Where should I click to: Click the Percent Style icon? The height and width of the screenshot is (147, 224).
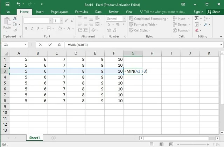click(118, 25)
